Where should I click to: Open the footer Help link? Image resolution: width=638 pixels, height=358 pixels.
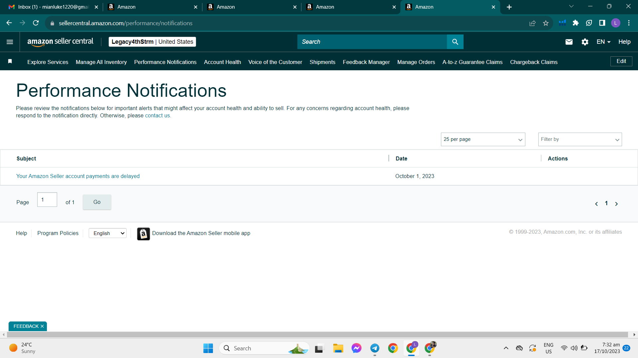pos(21,233)
